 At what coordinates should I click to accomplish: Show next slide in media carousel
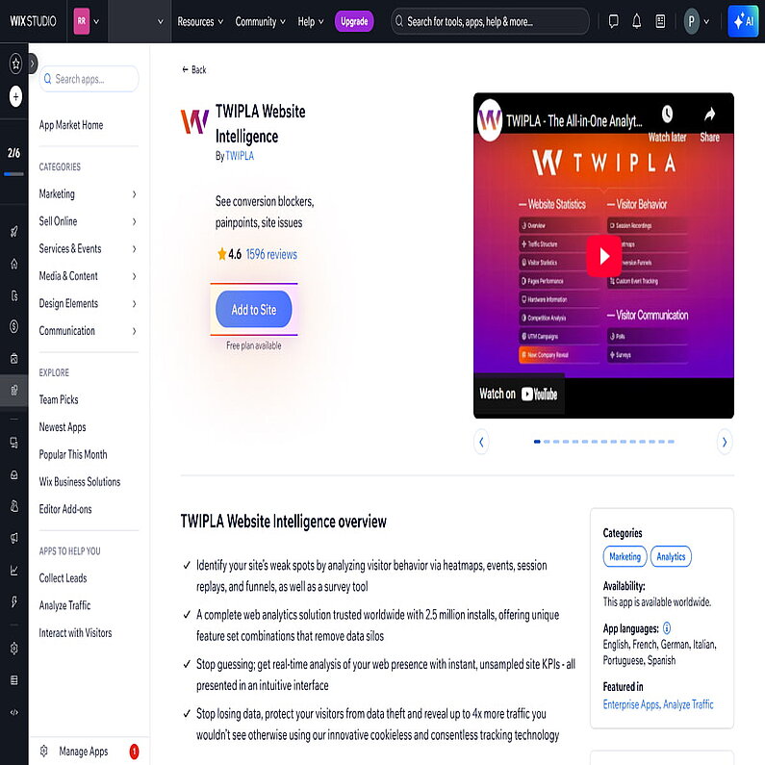(725, 442)
